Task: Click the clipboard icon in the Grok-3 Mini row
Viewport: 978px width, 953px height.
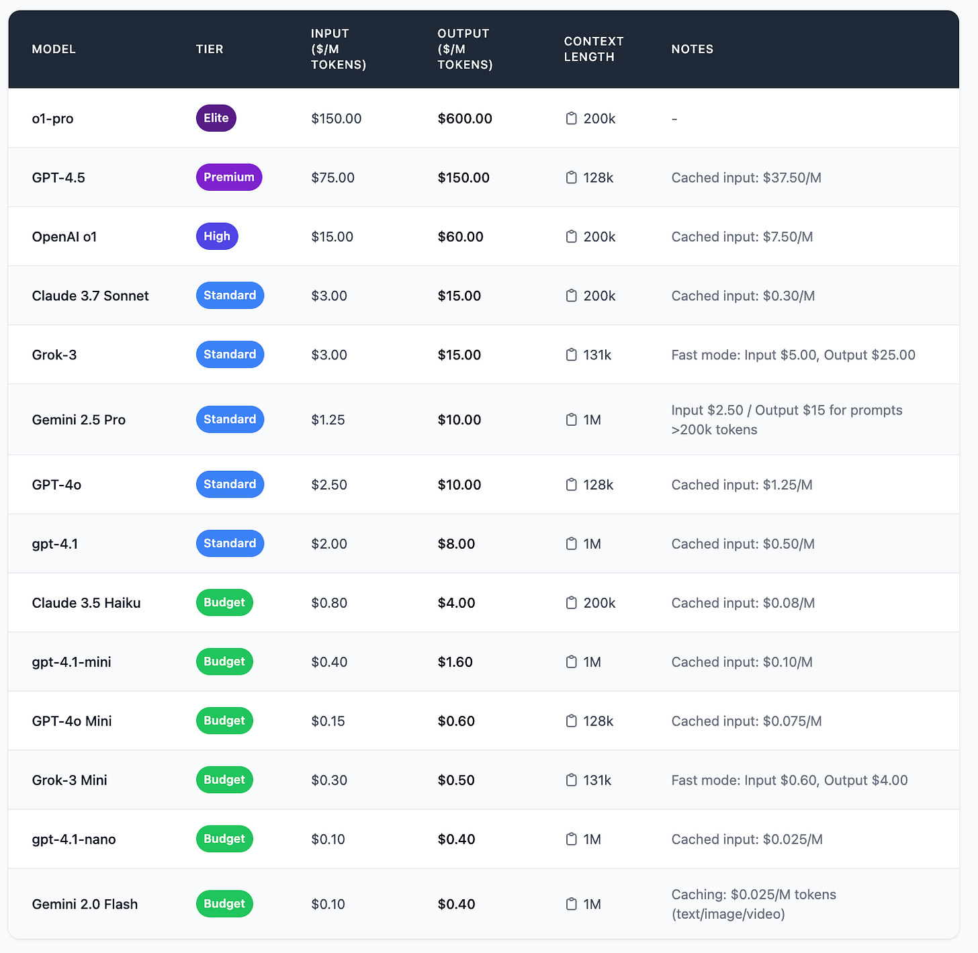Action: [x=572, y=780]
